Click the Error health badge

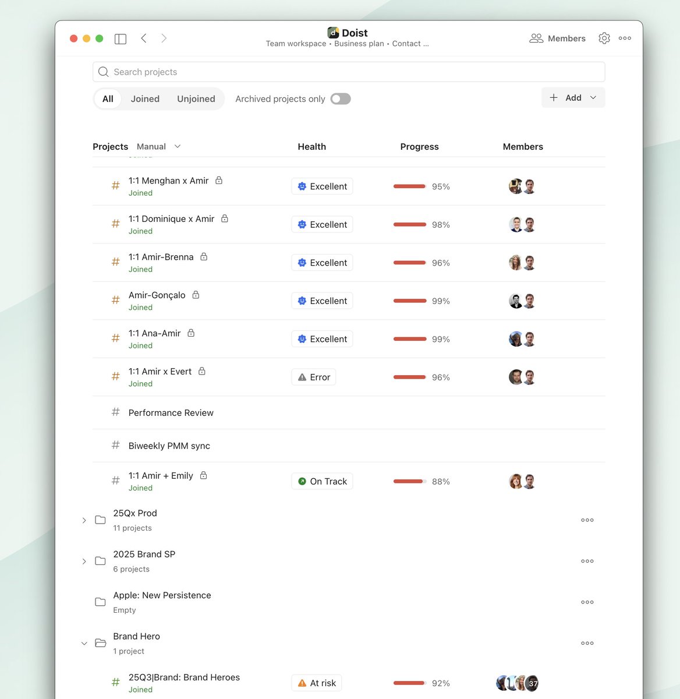click(x=314, y=377)
